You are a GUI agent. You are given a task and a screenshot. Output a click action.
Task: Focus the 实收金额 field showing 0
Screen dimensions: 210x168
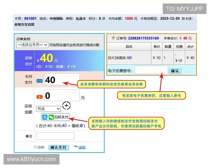point(62,95)
